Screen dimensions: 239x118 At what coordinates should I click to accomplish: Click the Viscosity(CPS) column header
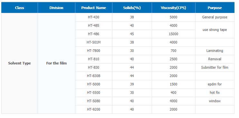(174, 8)
